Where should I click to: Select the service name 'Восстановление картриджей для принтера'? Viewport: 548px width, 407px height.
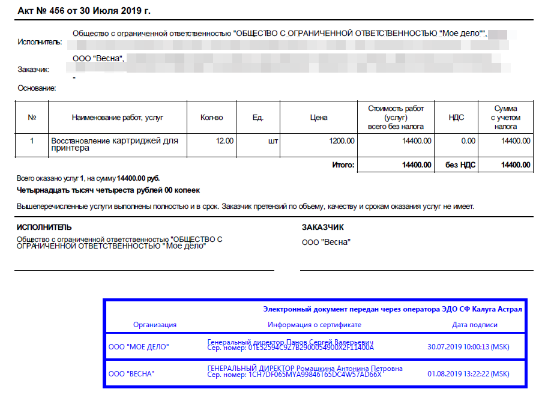pos(115,144)
